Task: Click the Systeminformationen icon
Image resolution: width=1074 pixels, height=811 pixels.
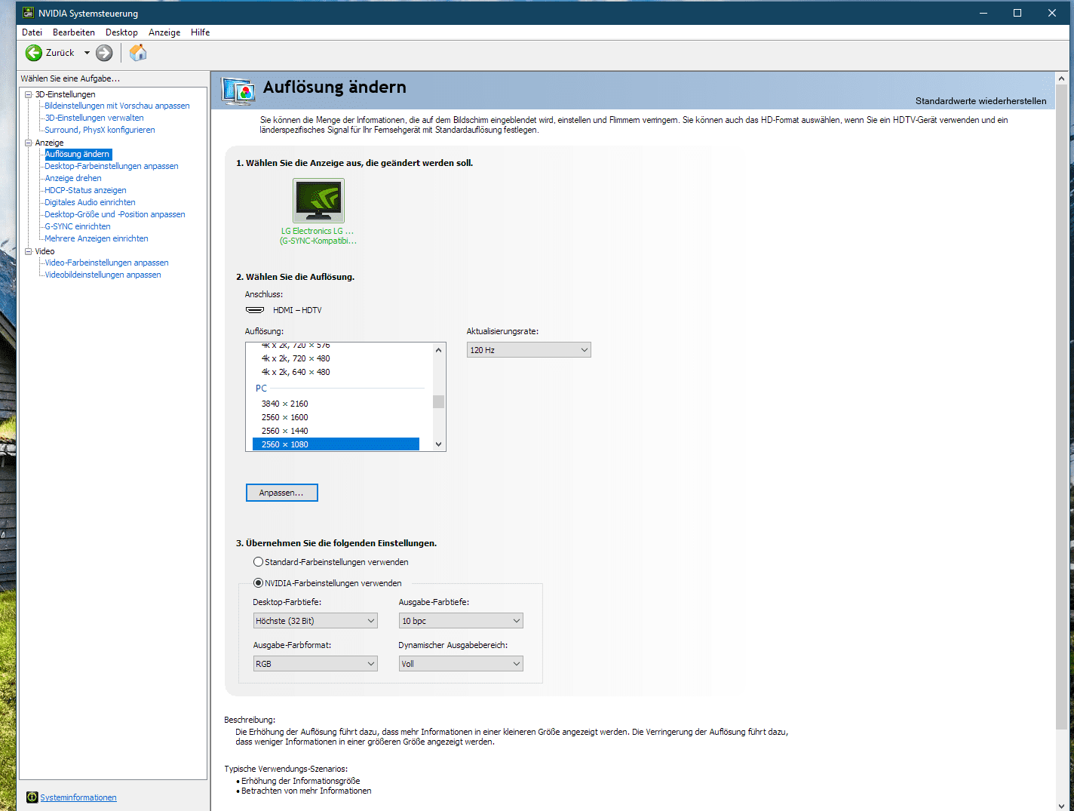Action: (x=32, y=797)
